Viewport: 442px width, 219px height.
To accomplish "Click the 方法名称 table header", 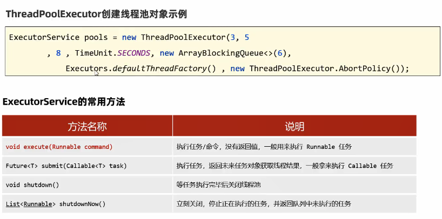I will (x=87, y=126).
